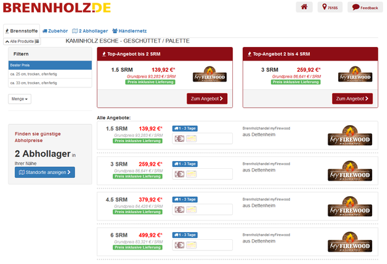The width and height of the screenshot is (387, 264).
Task: Click the 1-3 Tage delivery badge in 1.5 SRM row
Action: point(185,128)
